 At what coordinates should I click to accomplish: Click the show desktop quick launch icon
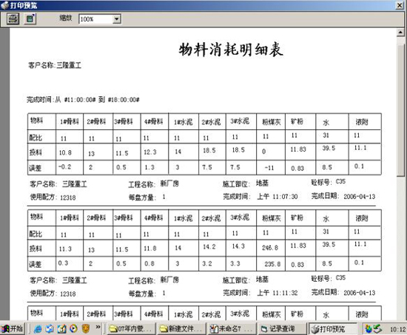click(61, 329)
